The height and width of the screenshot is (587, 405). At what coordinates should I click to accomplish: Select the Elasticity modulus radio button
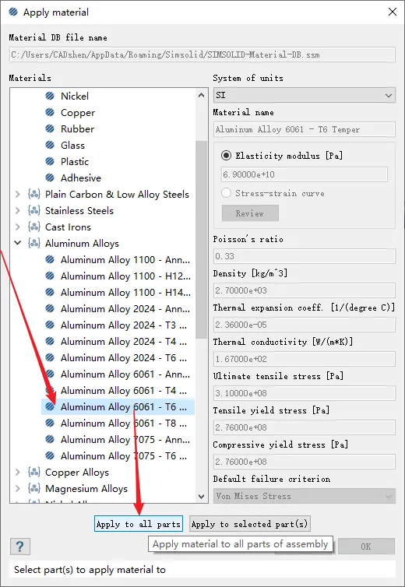226,156
